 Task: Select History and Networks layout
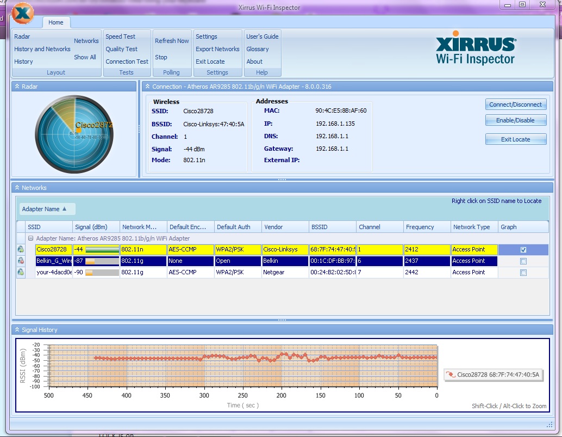(42, 49)
